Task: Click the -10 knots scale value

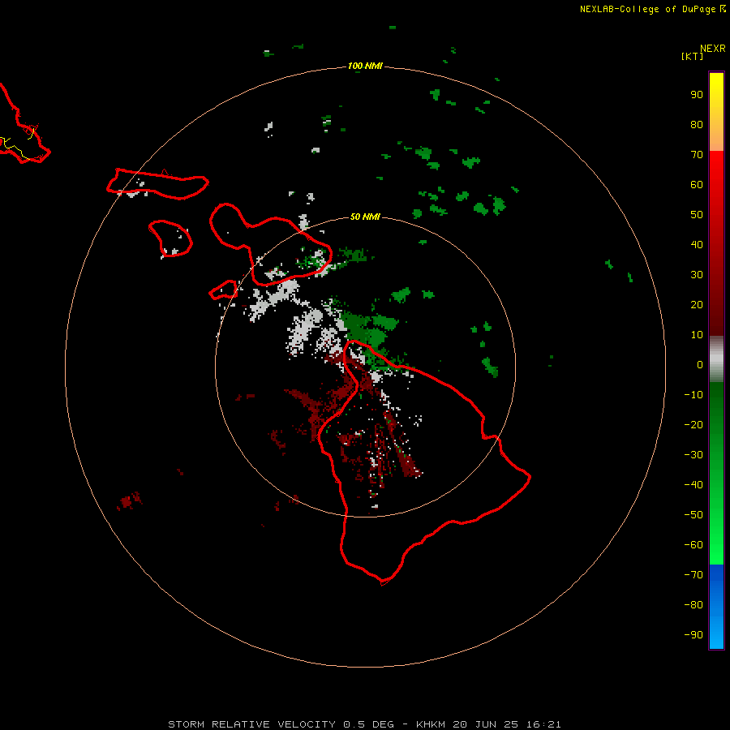Action: (693, 395)
